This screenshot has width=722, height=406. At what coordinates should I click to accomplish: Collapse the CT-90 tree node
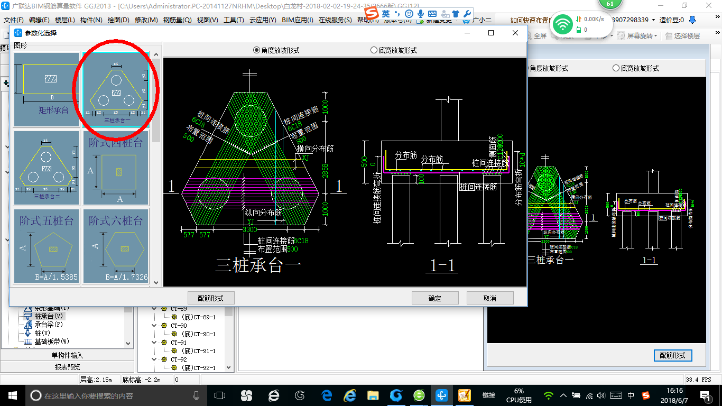point(154,326)
